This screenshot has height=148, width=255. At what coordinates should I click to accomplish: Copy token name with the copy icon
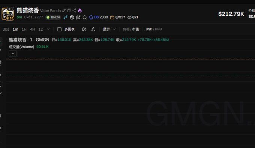(x=69, y=10)
